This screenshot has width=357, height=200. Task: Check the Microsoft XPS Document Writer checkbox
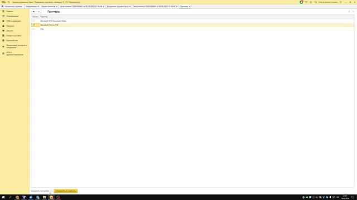point(33,21)
